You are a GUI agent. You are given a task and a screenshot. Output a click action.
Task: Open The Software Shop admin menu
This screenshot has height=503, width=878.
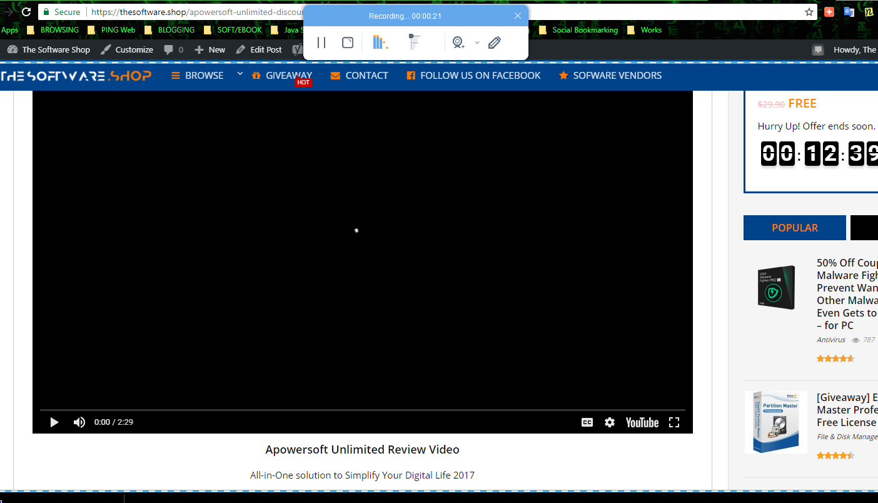49,49
